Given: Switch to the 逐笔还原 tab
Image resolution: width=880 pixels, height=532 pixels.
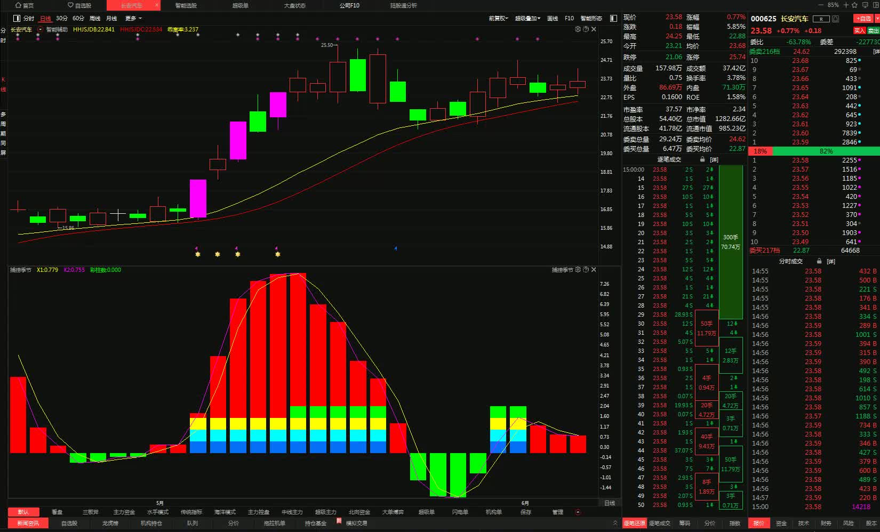Looking at the screenshot, I should 634,523.
